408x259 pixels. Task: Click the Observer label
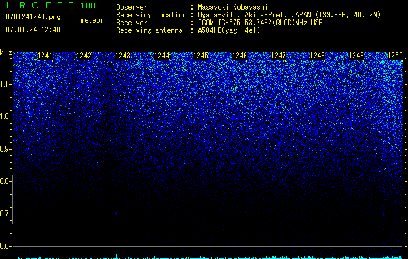[132, 7]
